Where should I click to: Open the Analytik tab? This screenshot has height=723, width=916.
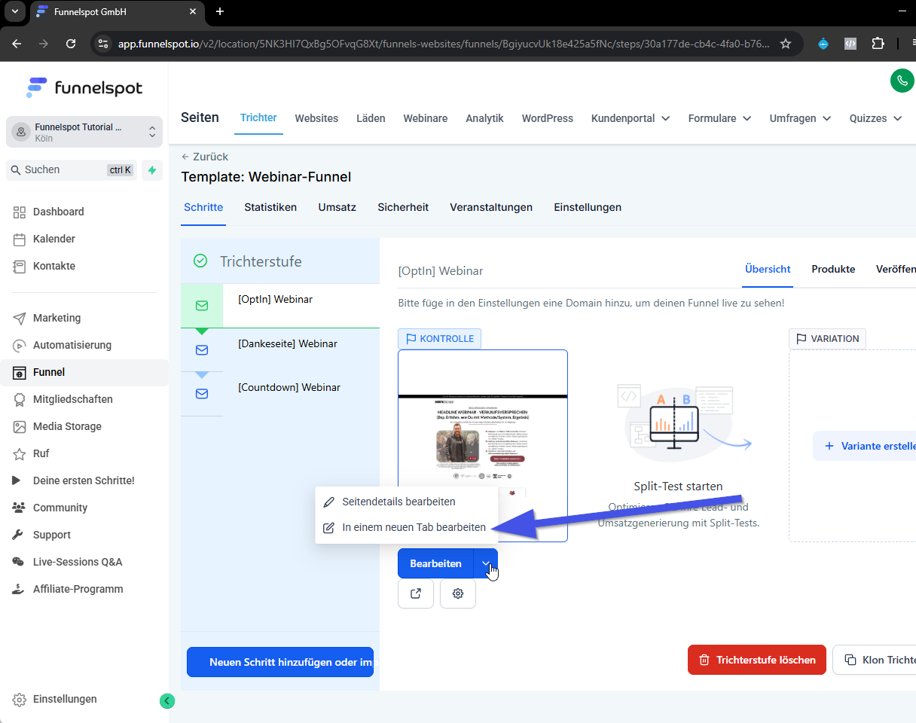point(484,118)
